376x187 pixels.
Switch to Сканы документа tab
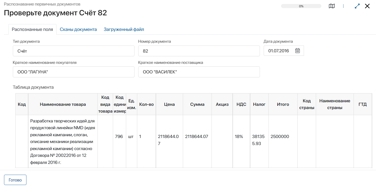[x=78, y=29]
